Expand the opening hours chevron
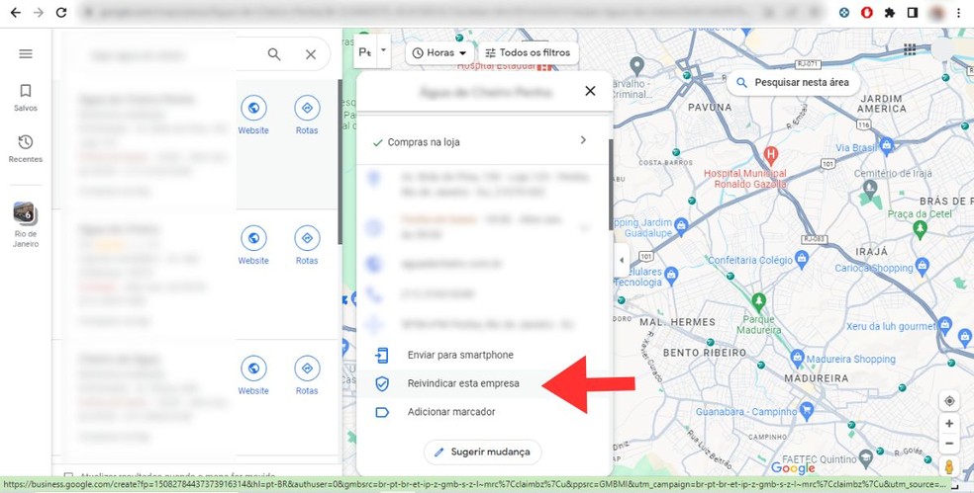This screenshot has width=974, height=493. coord(584,228)
